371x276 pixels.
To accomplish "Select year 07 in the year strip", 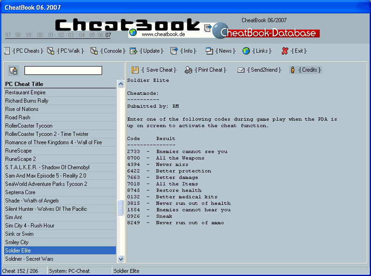I will 108,35.
